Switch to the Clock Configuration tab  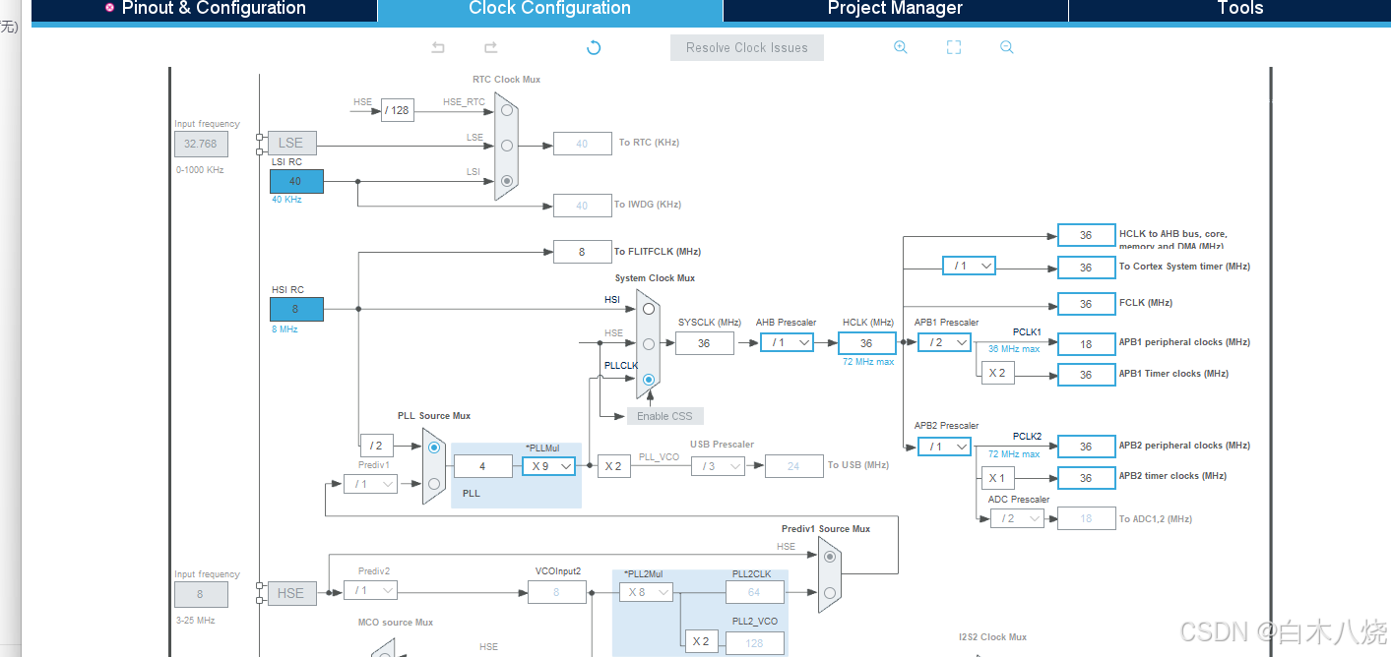point(549,9)
